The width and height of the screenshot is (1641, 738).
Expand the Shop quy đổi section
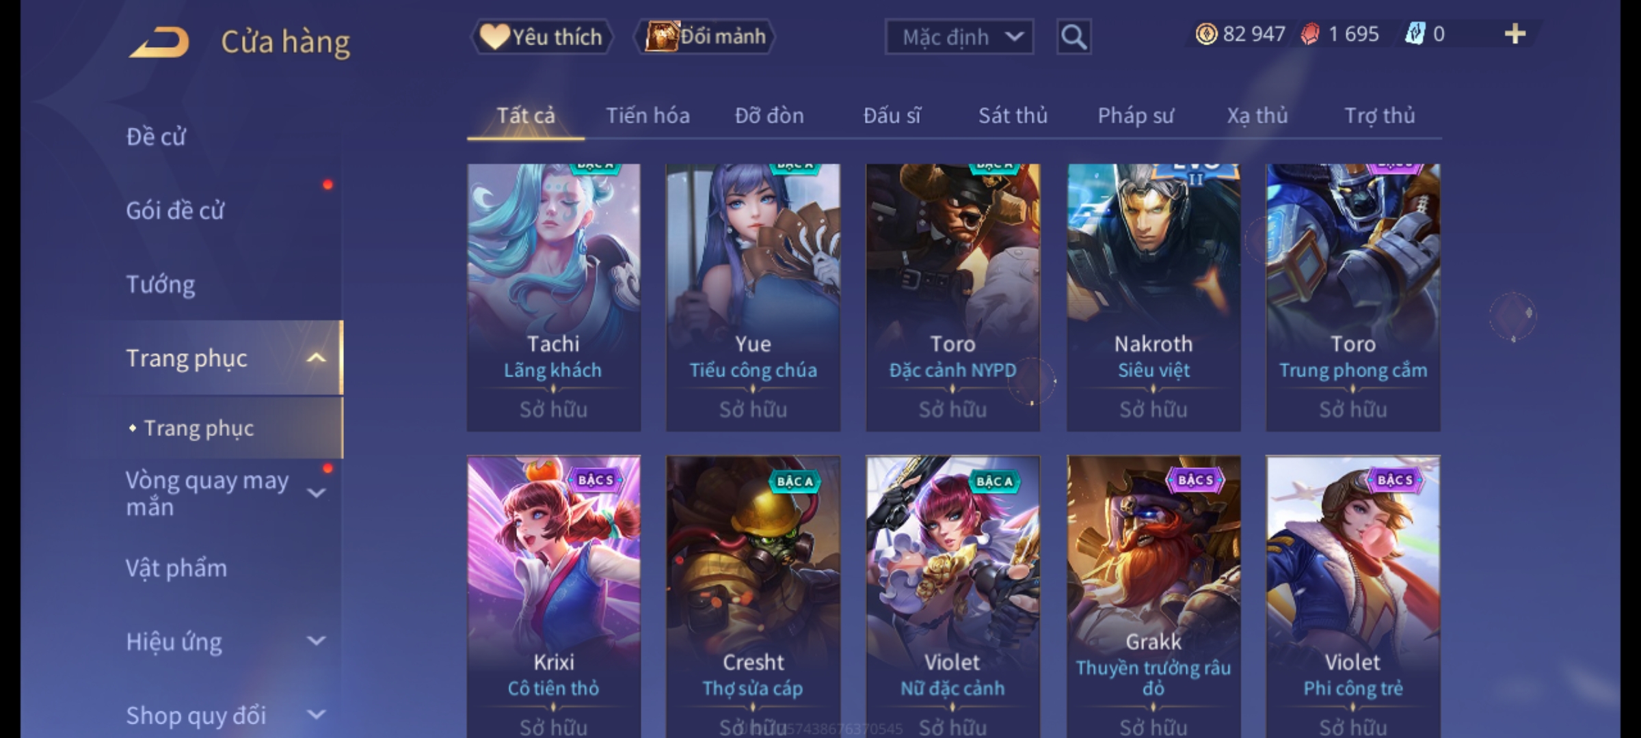click(x=316, y=715)
